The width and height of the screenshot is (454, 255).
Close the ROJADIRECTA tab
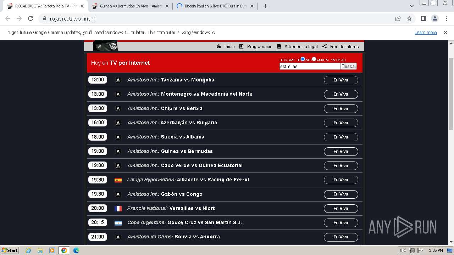tap(82, 6)
